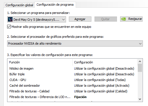The width and height of the screenshot is (148, 106).
Task: Click the settings list scroll up arrow
Action: tap(140, 61)
